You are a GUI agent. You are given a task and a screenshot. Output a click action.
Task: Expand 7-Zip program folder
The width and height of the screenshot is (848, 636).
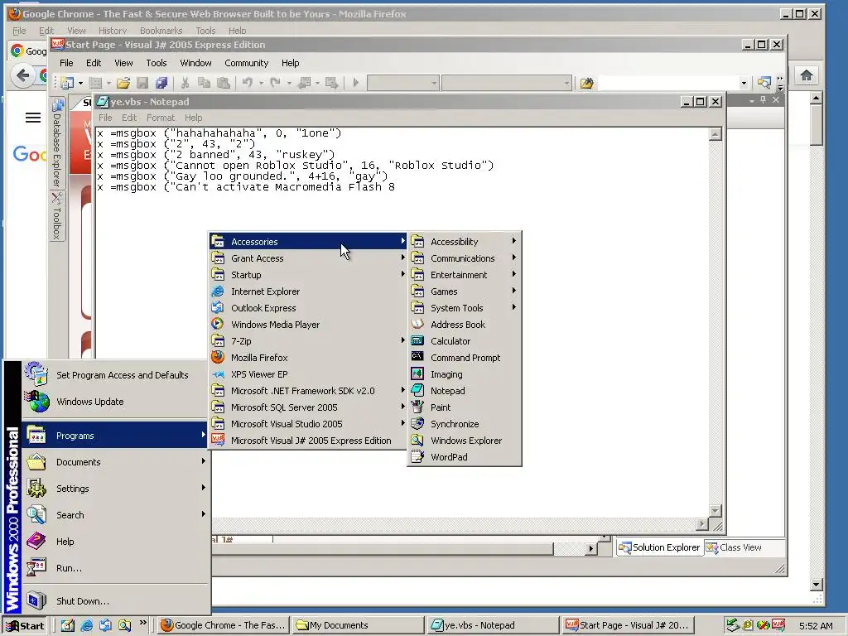(x=308, y=341)
